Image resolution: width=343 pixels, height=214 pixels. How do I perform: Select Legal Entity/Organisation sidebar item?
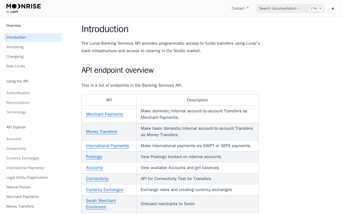(27, 178)
